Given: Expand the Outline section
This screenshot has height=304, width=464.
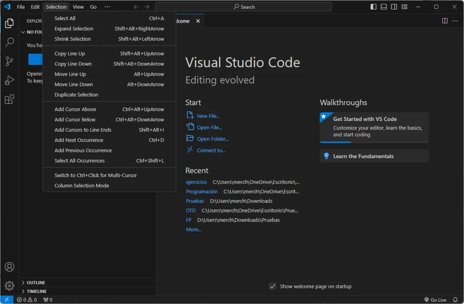Looking at the screenshot, I should (x=36, y=283).
